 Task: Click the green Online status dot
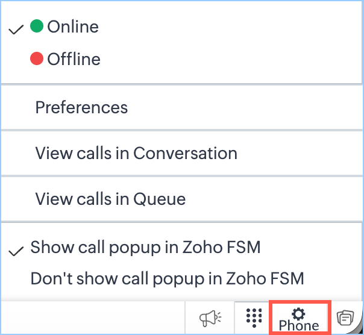[37, 26]
